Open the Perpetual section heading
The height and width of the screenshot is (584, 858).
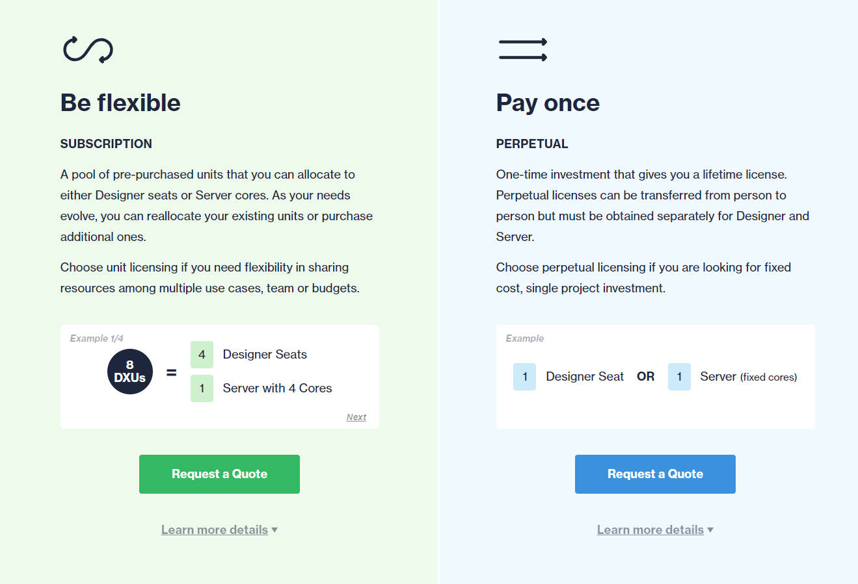531,144
